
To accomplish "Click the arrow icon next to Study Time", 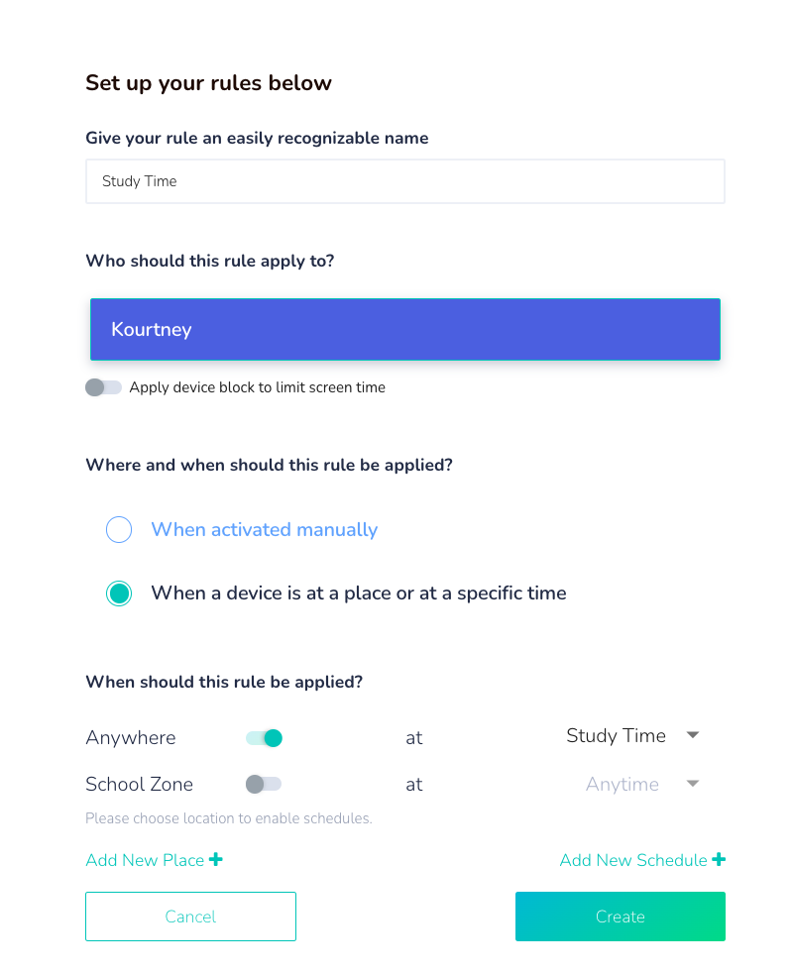I will (x=693, y=735).
